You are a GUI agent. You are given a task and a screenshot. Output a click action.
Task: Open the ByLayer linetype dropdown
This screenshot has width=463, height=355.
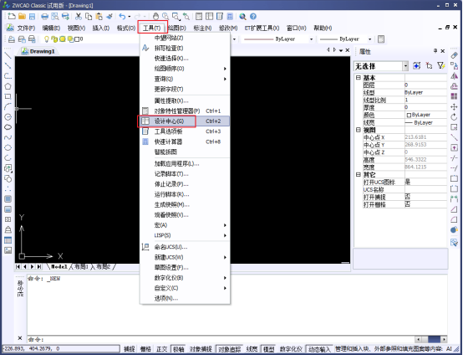[x=311, y=39]
